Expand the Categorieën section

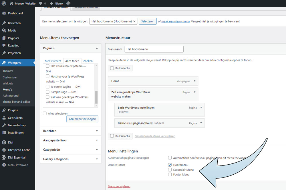click(x=70, y=150)
